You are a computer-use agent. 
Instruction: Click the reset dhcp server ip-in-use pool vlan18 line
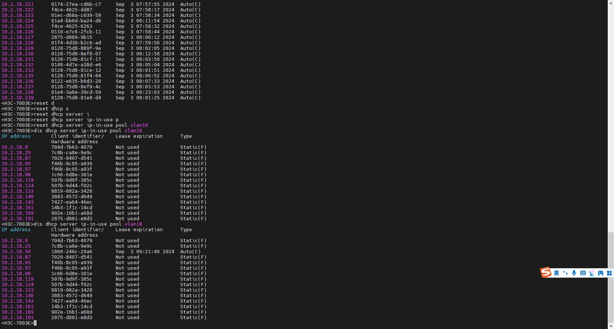[x=91, y=125]
